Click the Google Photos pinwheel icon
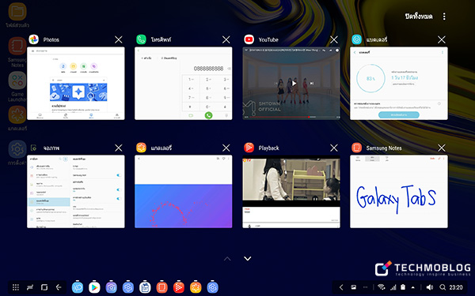This screenshot has width=475, height=296. pyautogui.click(x=33, y=39)
